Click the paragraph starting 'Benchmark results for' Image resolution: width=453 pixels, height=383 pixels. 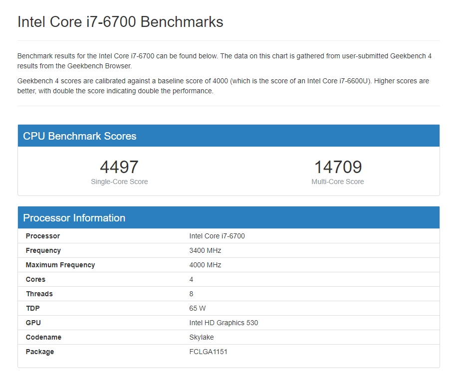tap(225, 61)
